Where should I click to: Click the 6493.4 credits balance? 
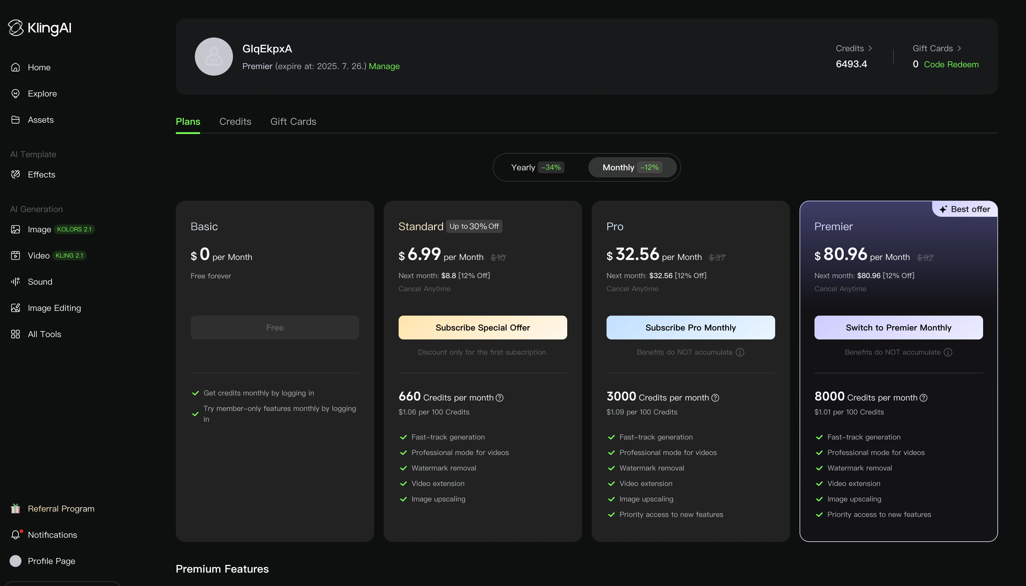(x=851, y=64)
